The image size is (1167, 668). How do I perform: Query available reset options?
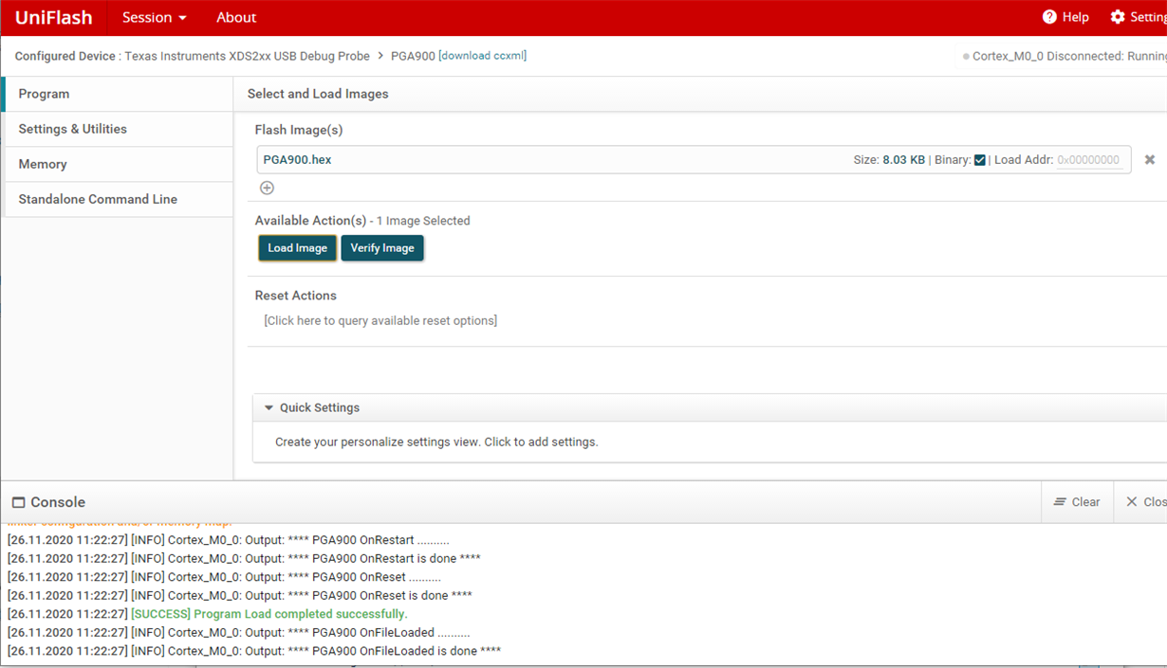(380, 320)
